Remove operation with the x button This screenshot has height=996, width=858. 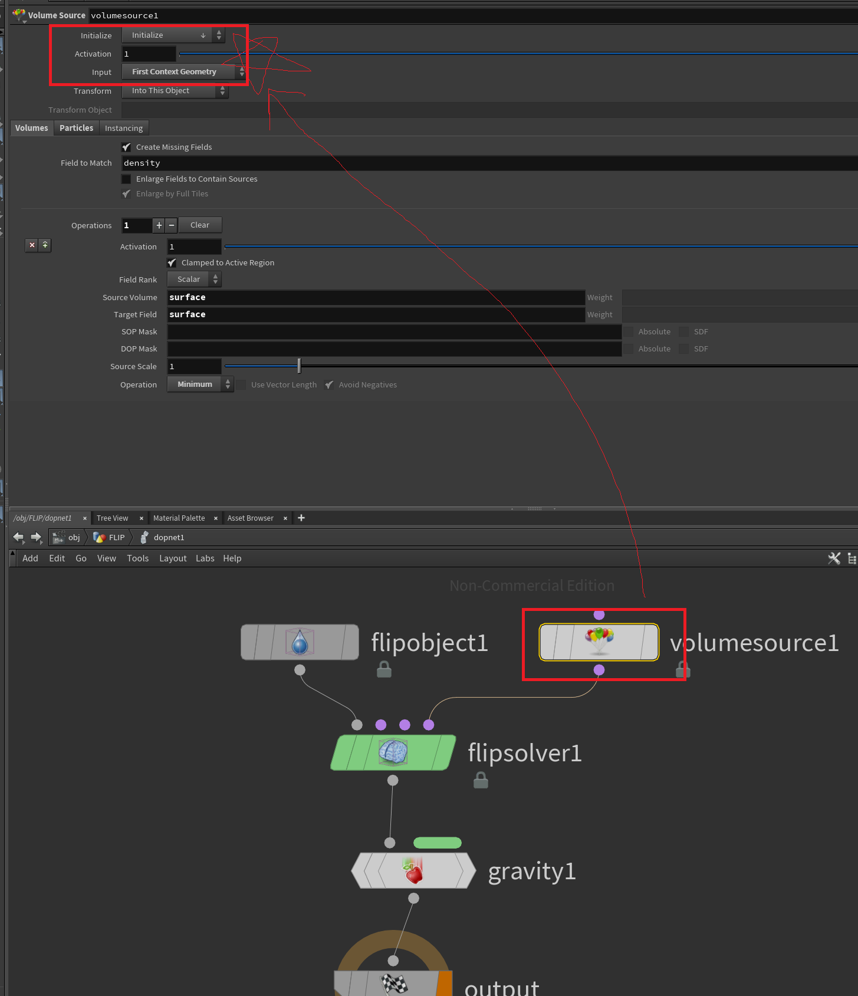pyautogui.click(x=32, y=245)
